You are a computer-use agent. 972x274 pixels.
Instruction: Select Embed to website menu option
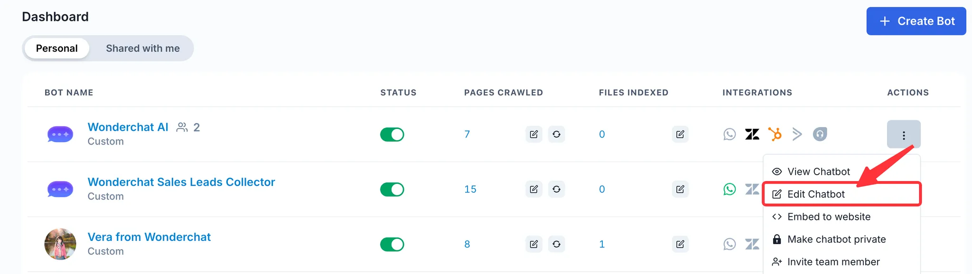click(x=829, y=217)
